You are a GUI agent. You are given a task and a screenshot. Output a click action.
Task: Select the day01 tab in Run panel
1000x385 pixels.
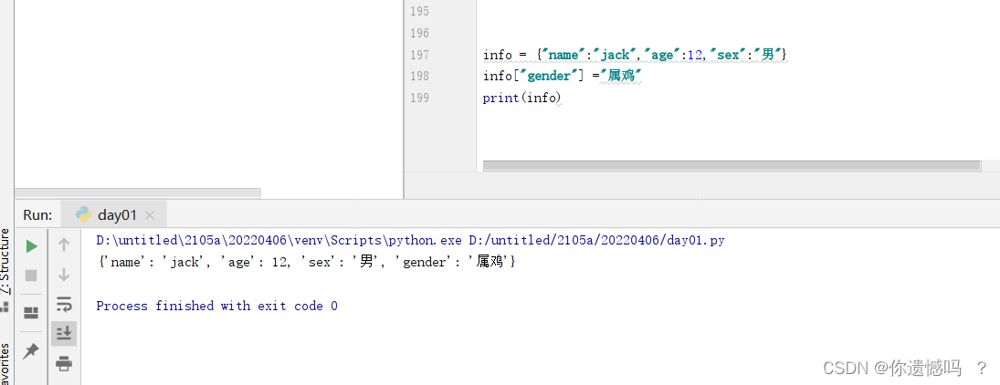(x=114, y=214)
